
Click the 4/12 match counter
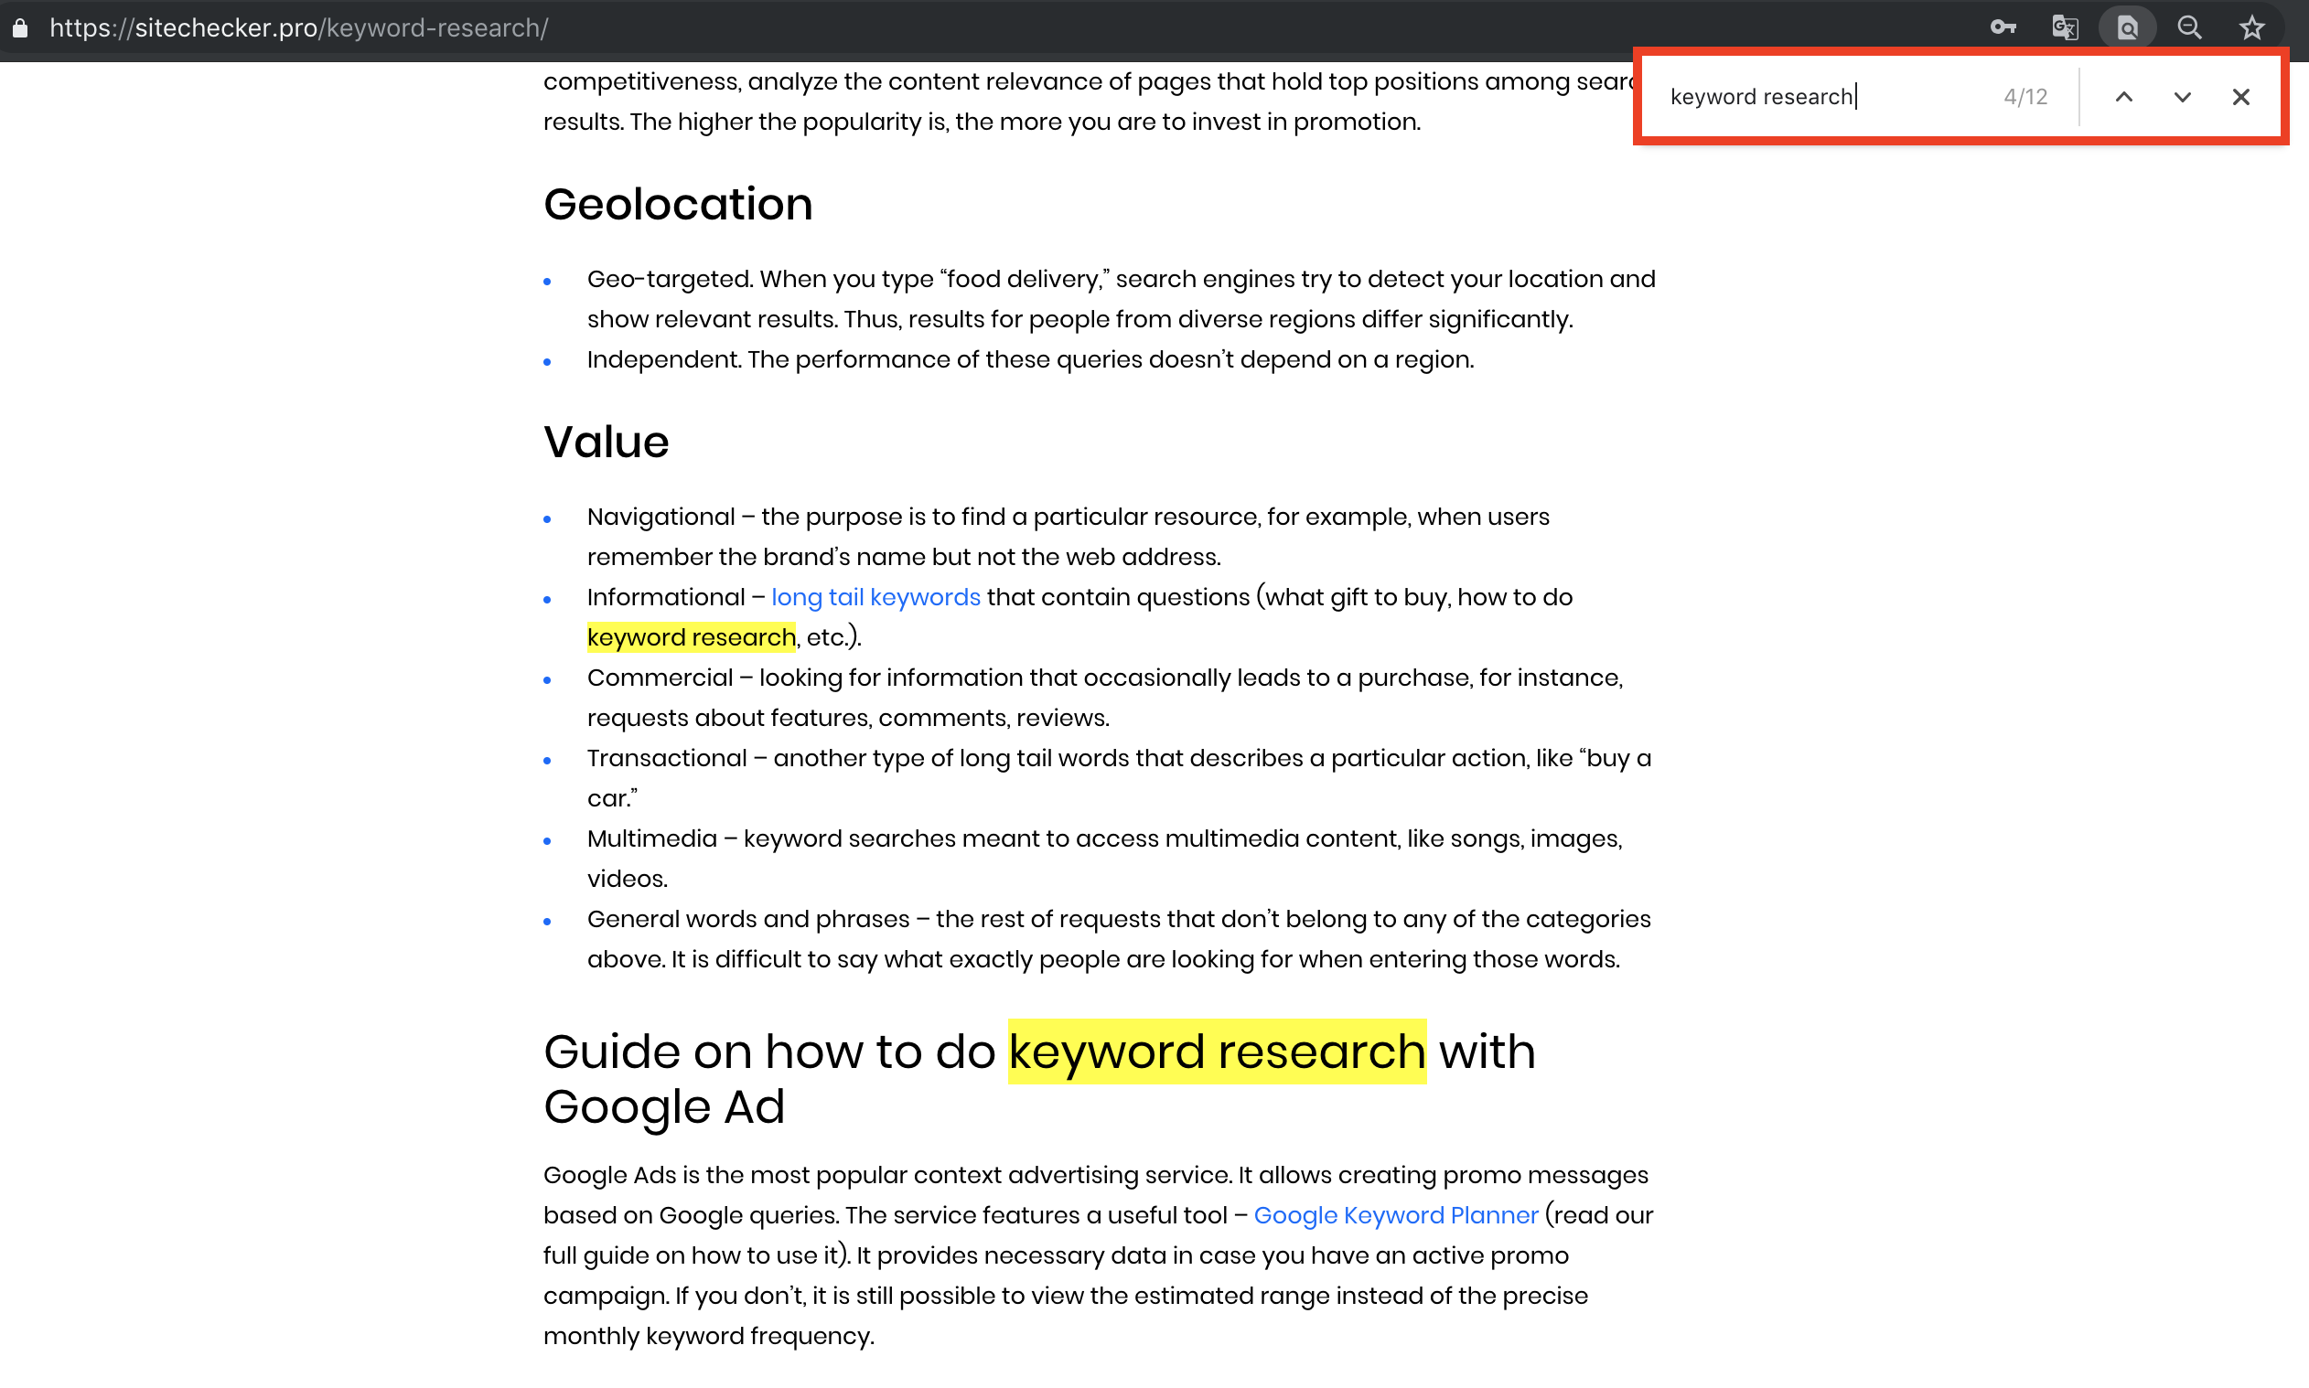2025,97
